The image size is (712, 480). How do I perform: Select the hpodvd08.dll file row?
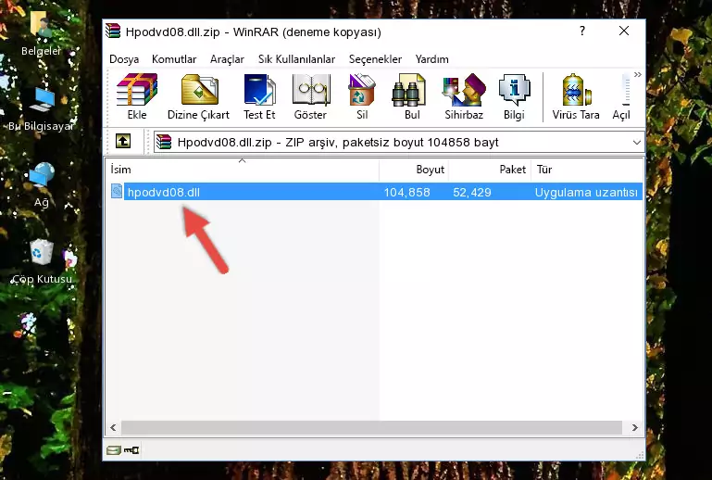375,192
